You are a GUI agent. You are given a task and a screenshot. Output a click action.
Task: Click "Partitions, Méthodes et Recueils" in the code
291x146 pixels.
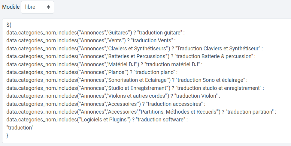[179, 112]
